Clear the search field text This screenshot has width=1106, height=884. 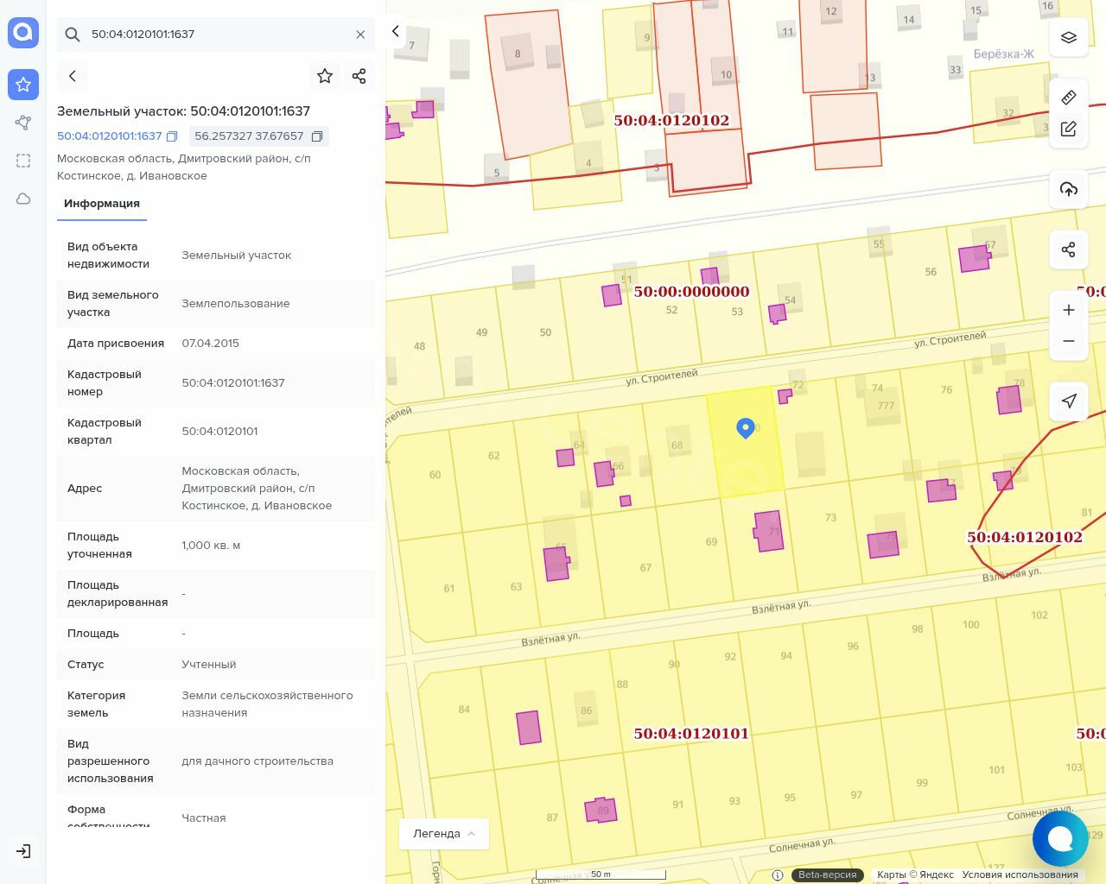point(360,35)
